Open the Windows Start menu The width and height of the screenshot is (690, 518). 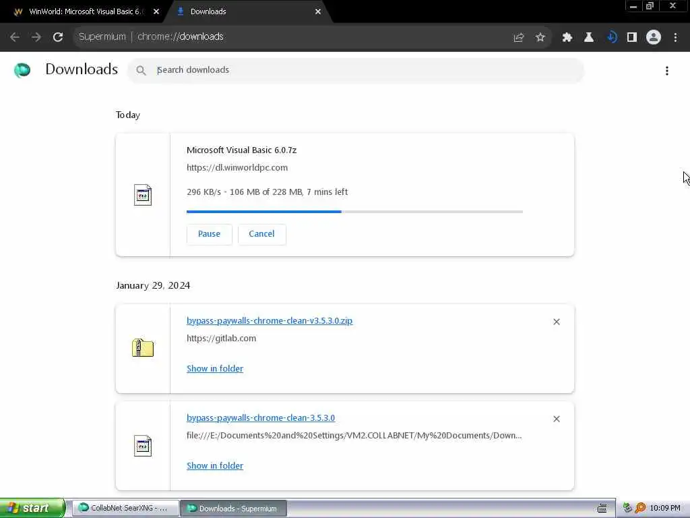click(32, 508)
